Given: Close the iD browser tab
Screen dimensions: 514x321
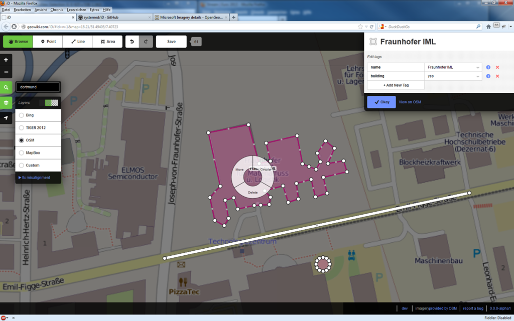Looking at the screenshot, I should tap(73, 18).
